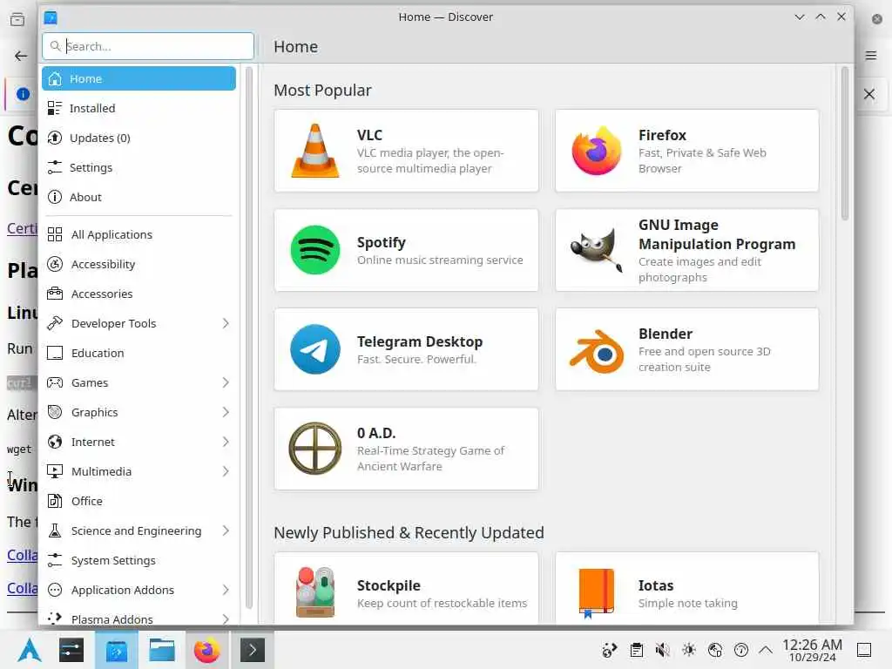Browse All Applications category
The height and width of the screenshot is (669, 892).
click(x=139, y=234)
